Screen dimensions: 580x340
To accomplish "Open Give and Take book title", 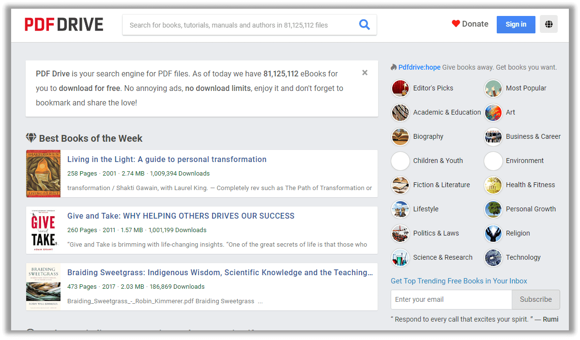I will coord(181,216).
